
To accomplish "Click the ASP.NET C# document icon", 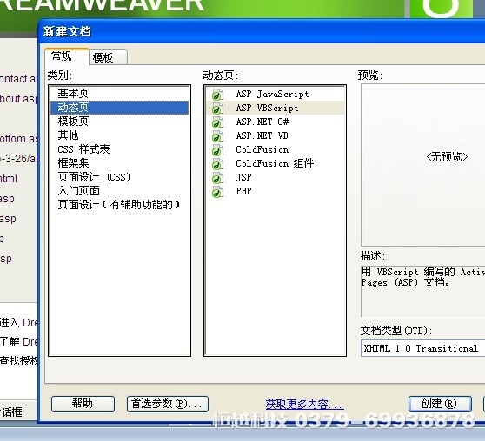I will pyautogui.click(x=217, y=122).
